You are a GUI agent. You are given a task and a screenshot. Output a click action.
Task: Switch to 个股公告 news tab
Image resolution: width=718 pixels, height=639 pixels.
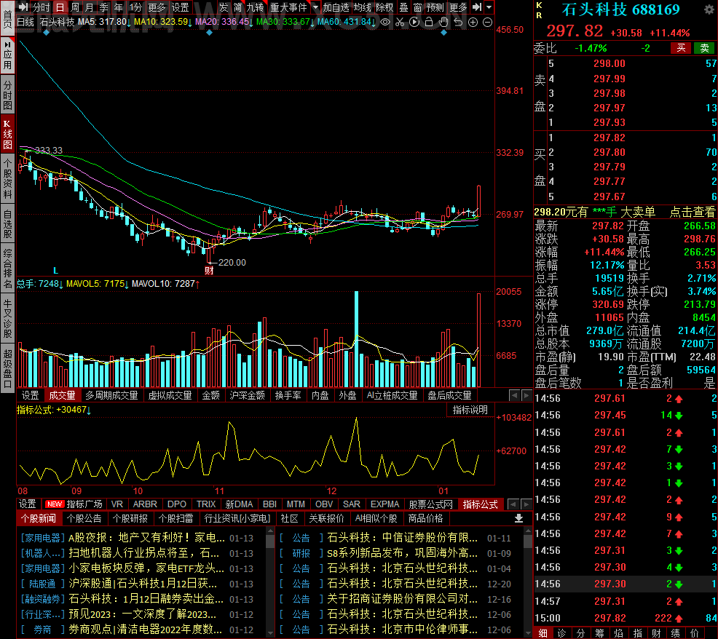[x=84, y=518]
